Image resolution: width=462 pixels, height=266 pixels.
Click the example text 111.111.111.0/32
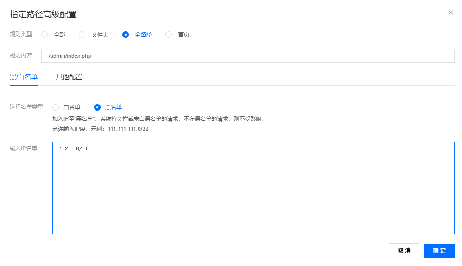tap(128, 129)
